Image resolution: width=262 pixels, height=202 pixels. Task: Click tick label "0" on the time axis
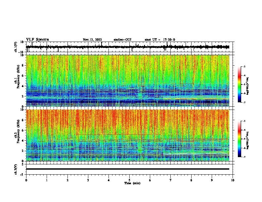[x=26, y=180]
